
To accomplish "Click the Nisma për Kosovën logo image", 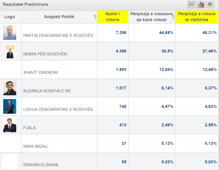I will click(10, 51).
